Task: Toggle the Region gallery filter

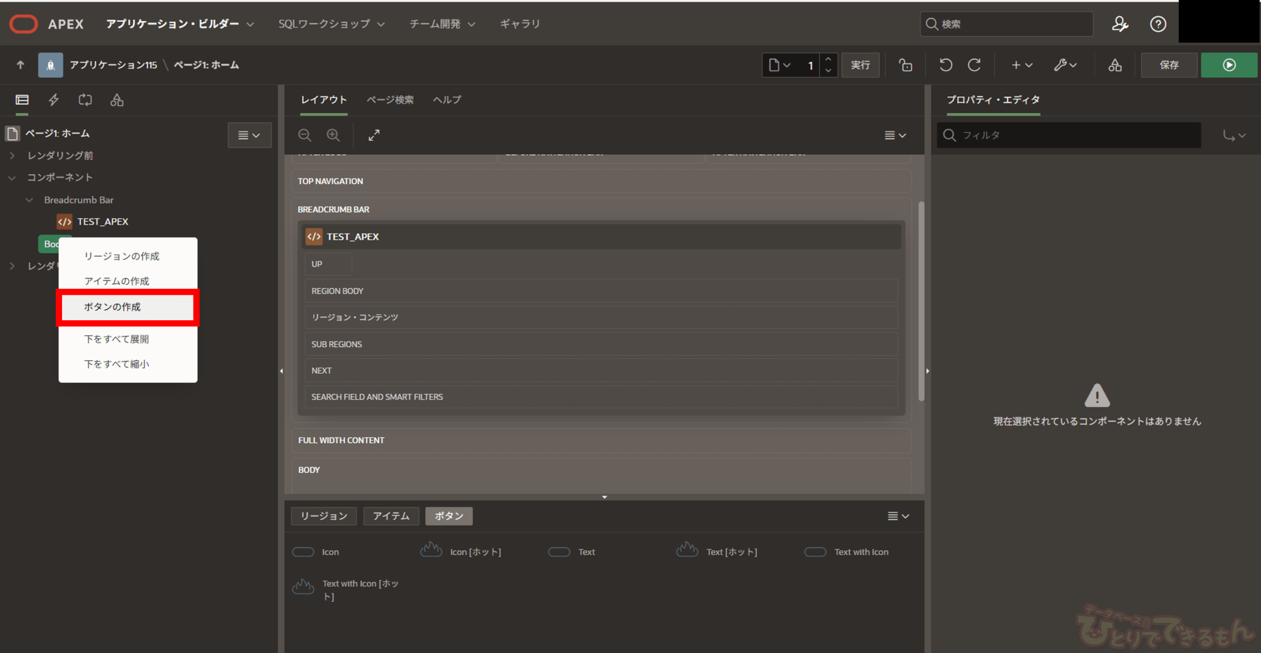Action: [324, 516]
